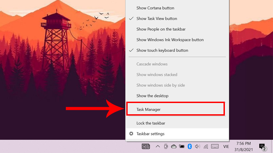Uncheck Show Task View button
273x153 pixels.
coord(177,19)
